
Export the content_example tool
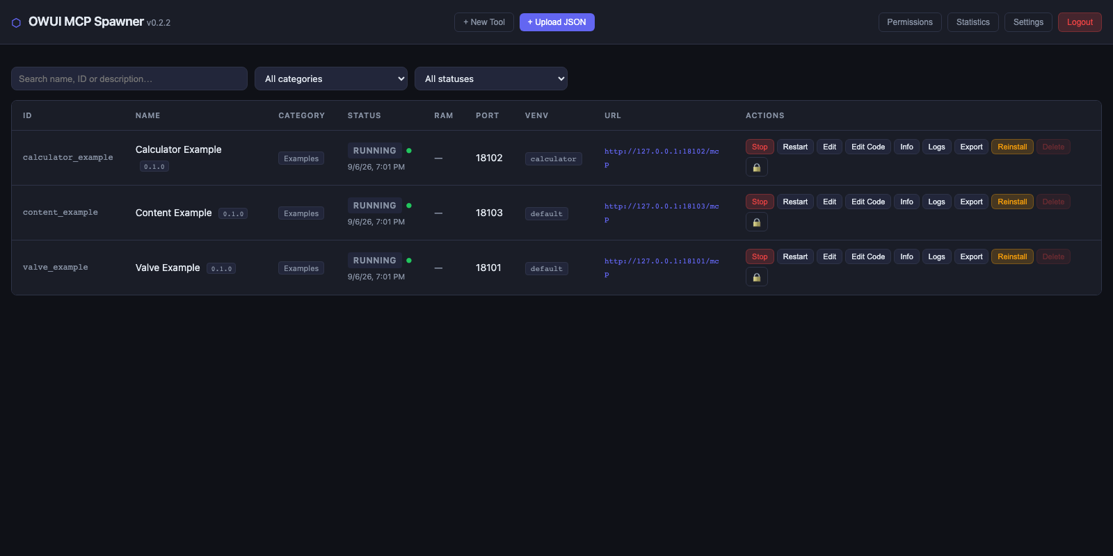point(971,202)
